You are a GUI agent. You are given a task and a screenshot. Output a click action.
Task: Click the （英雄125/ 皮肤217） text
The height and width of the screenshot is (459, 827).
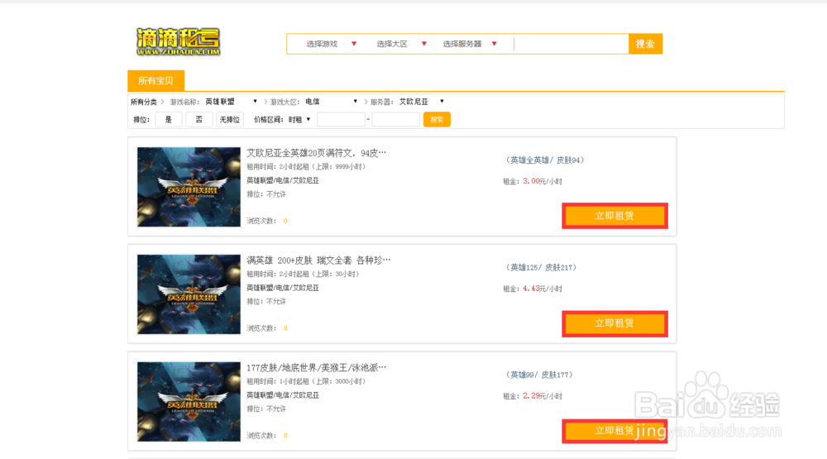tap(541, 267)
